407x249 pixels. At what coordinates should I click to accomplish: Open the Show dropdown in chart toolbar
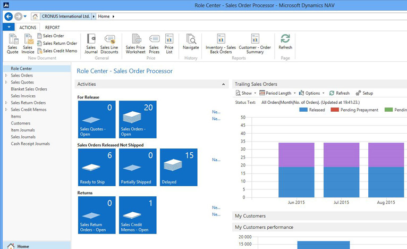(246, 93)
